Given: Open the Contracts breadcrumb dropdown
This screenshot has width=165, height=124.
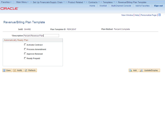Looking at the screenshot, I should click(x=94, y=2).
